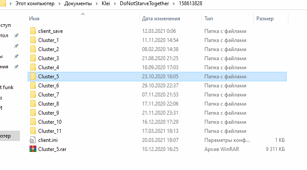
Task: Click the Cluster_7 folder icon
Action: coord(33,94)
